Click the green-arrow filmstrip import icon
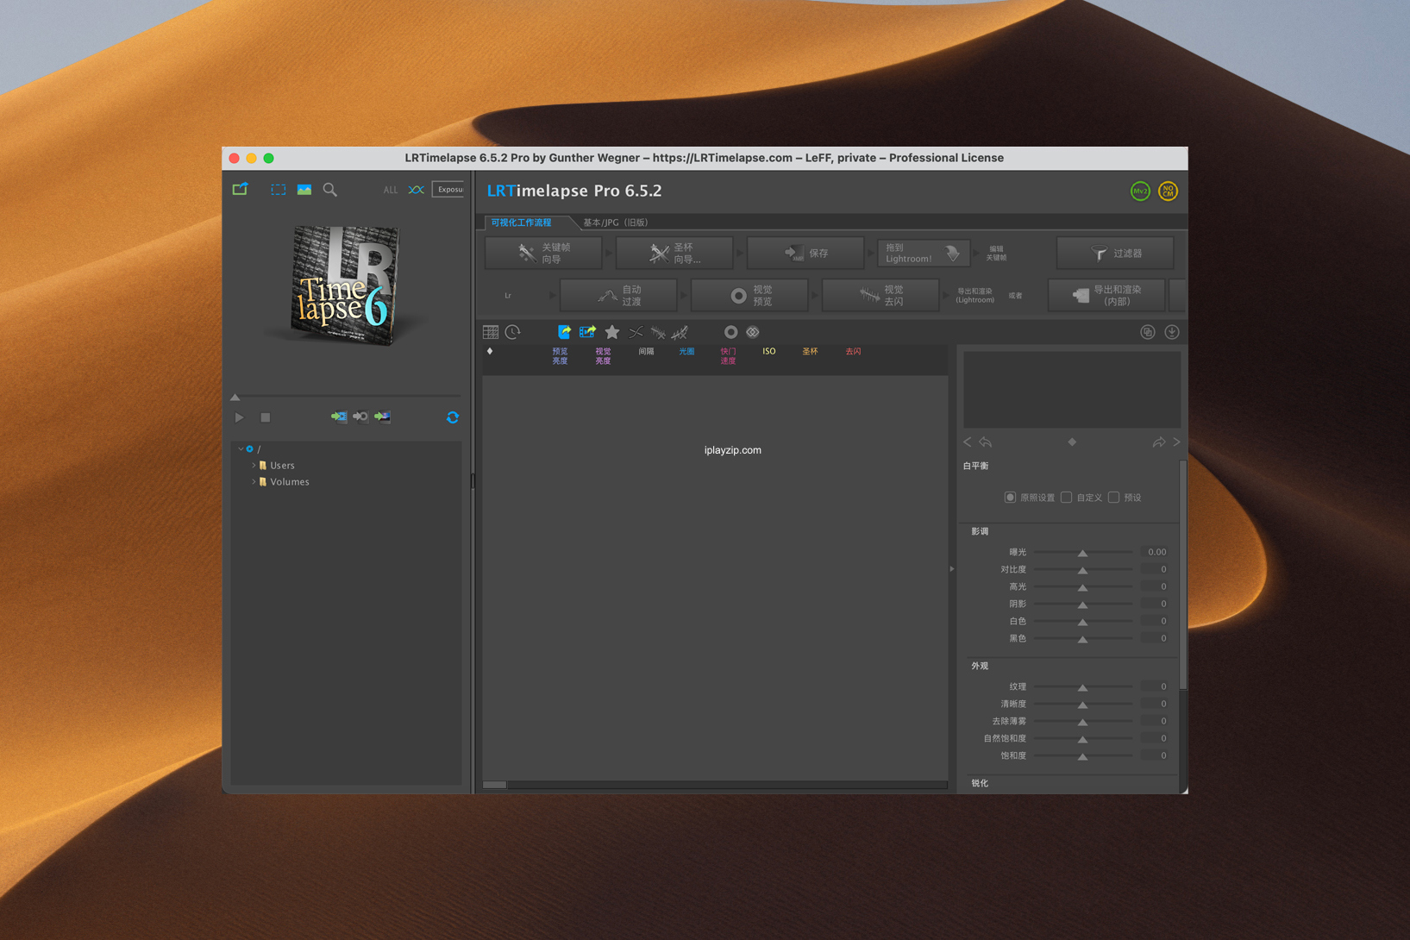The height and width of the screenshot is (940, 1410). [x=339, y=417]
